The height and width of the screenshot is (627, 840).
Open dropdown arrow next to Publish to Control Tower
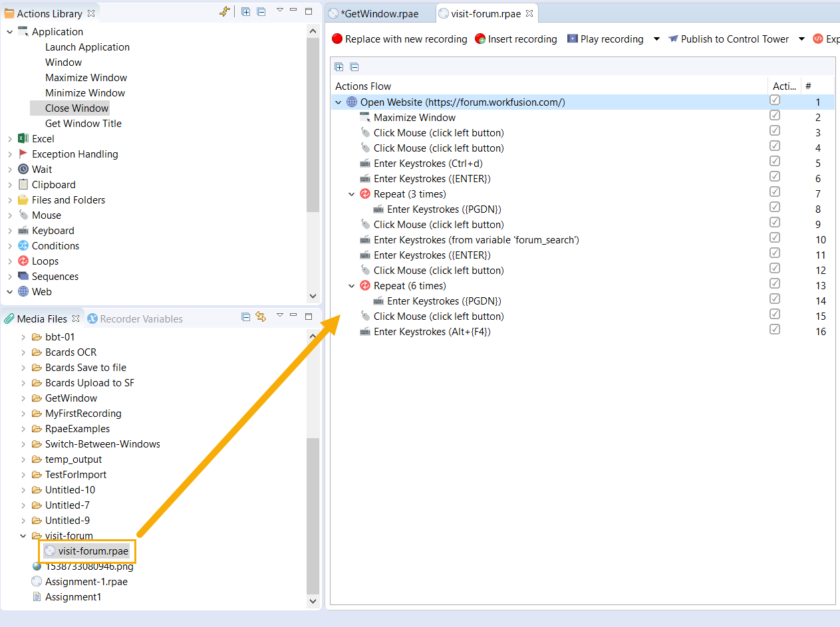(x=801, y=39)
